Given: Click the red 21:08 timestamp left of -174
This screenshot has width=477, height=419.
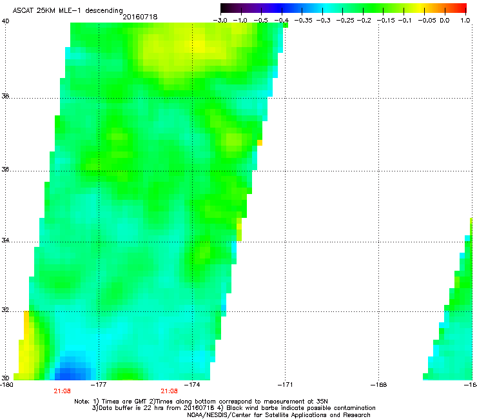Looking at the screenshot, I should click(169, 391).
